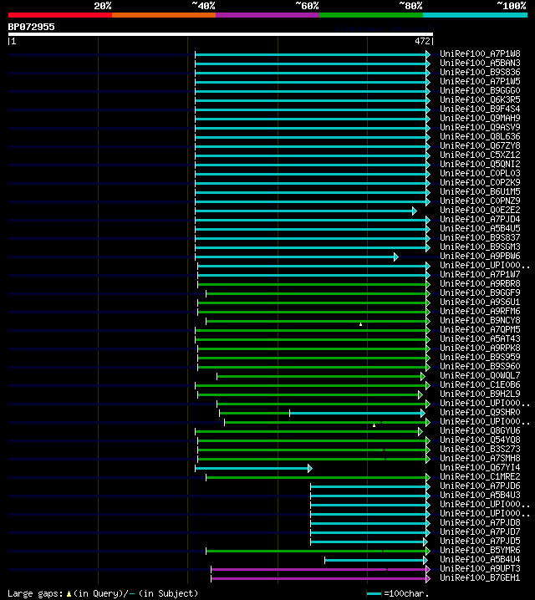Select hit label UniRef100_Q0WQL7
This screenshot has width=535, height=600.
480,375
